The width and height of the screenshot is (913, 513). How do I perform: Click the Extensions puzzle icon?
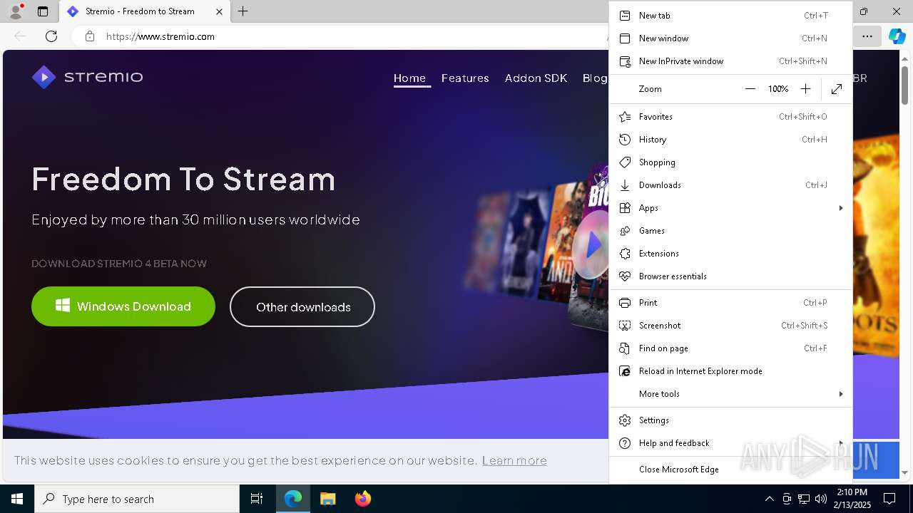click(x=625, y=254)
